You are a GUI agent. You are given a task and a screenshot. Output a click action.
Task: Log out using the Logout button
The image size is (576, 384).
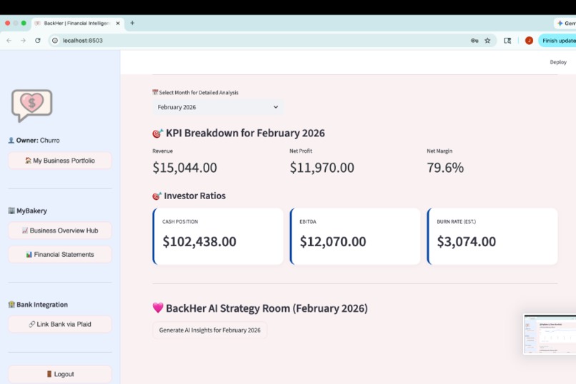[x=60, y=374]
